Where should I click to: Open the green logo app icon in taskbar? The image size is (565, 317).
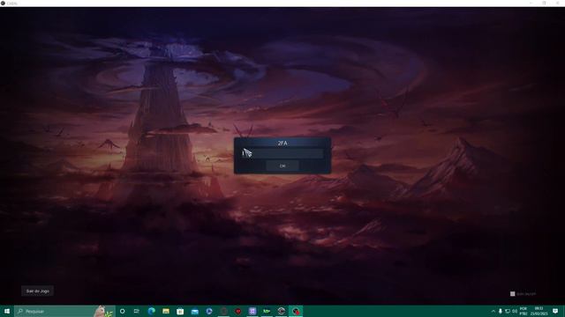coord(267,311)
